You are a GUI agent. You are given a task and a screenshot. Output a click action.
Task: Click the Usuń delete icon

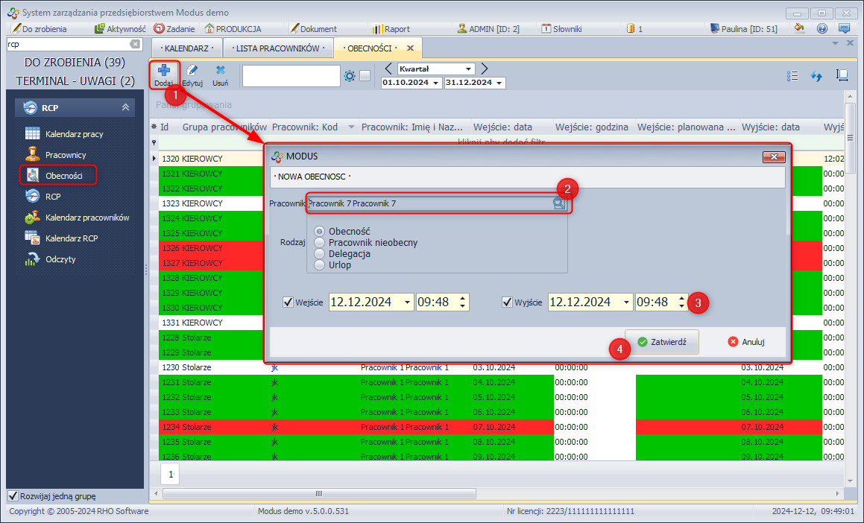[x=221, y=72]
